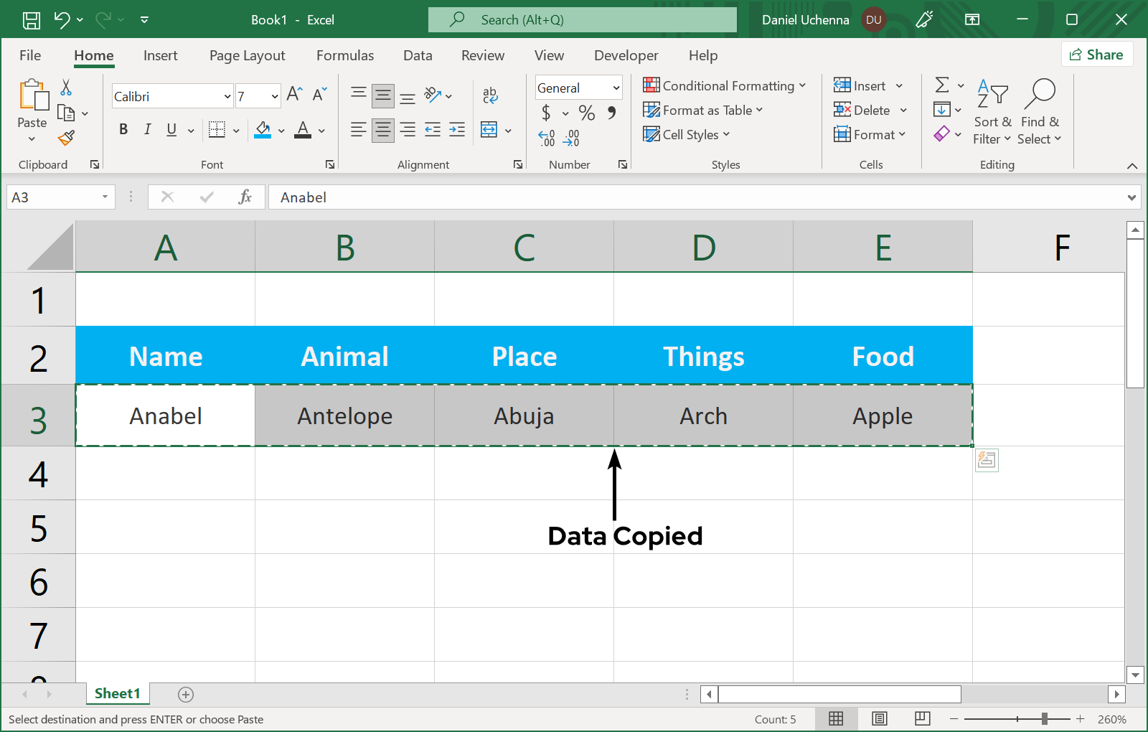Screen dimensions: 1148x732
Task: Switch to Page Layout view in status bar
Action: pyautogui.click(x=879, y=718)
